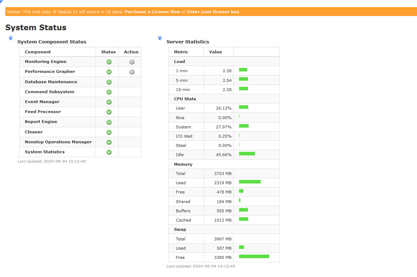Click the Performance Grapher gear action icon
The image size is (417, 277).
point(131,72)
